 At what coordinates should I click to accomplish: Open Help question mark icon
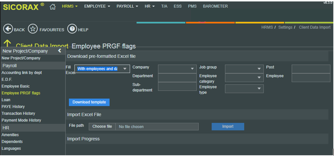pyautogui.click(x=72, y=29)
